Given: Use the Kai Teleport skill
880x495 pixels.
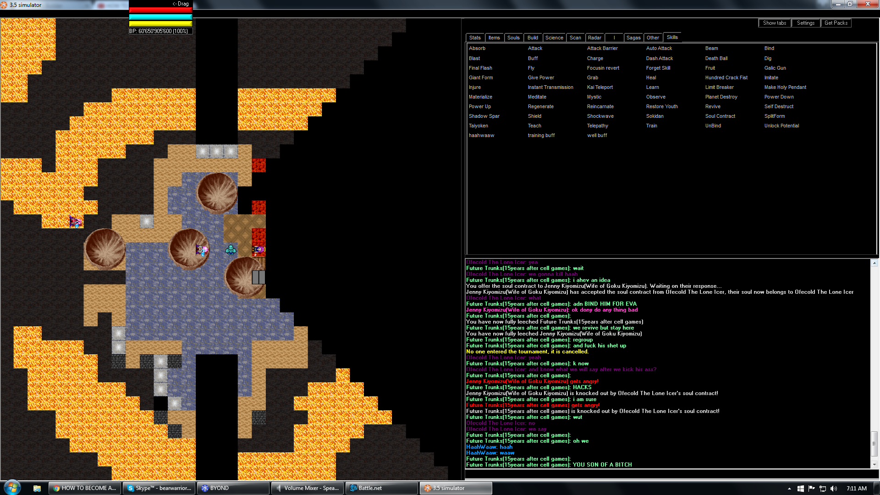Looking at the screenshot, I should (x=599, y=87).
